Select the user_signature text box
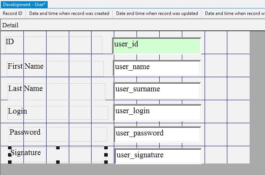This screenshot has height=175, width=265. [x=158, y=156]
